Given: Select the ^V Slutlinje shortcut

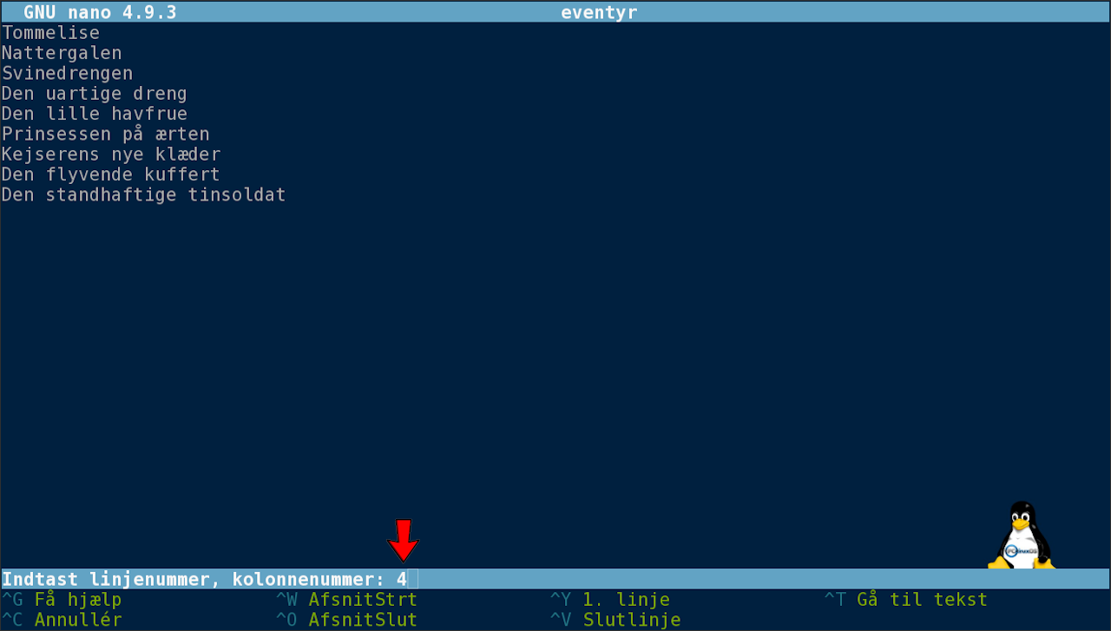Looking at the screenshot, I should tap(615, 620).
